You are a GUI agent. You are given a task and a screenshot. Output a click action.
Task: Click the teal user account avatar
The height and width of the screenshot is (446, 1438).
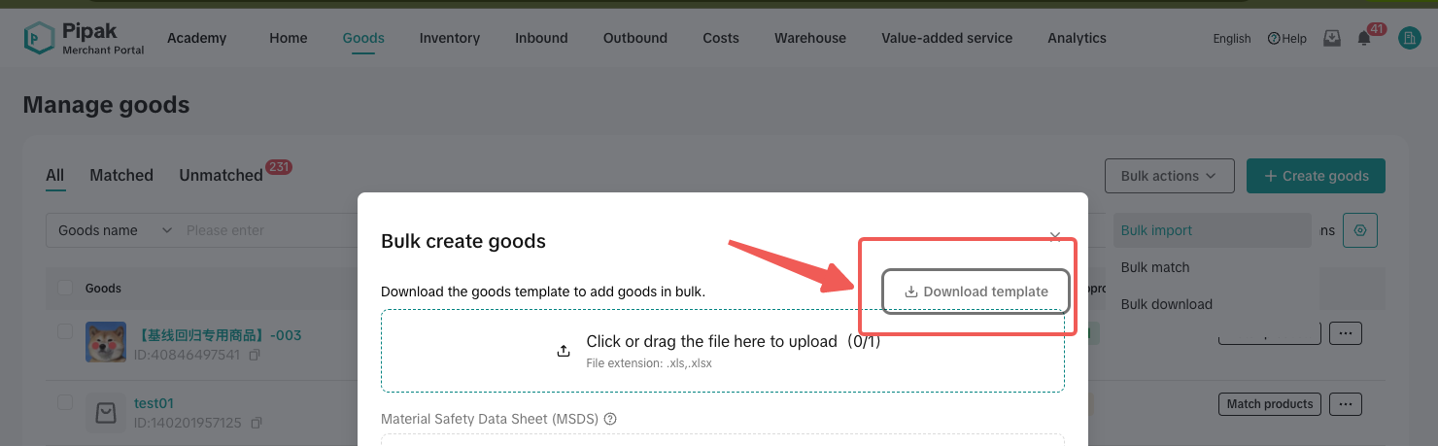pyautogui.click(x=1409, y=38)
